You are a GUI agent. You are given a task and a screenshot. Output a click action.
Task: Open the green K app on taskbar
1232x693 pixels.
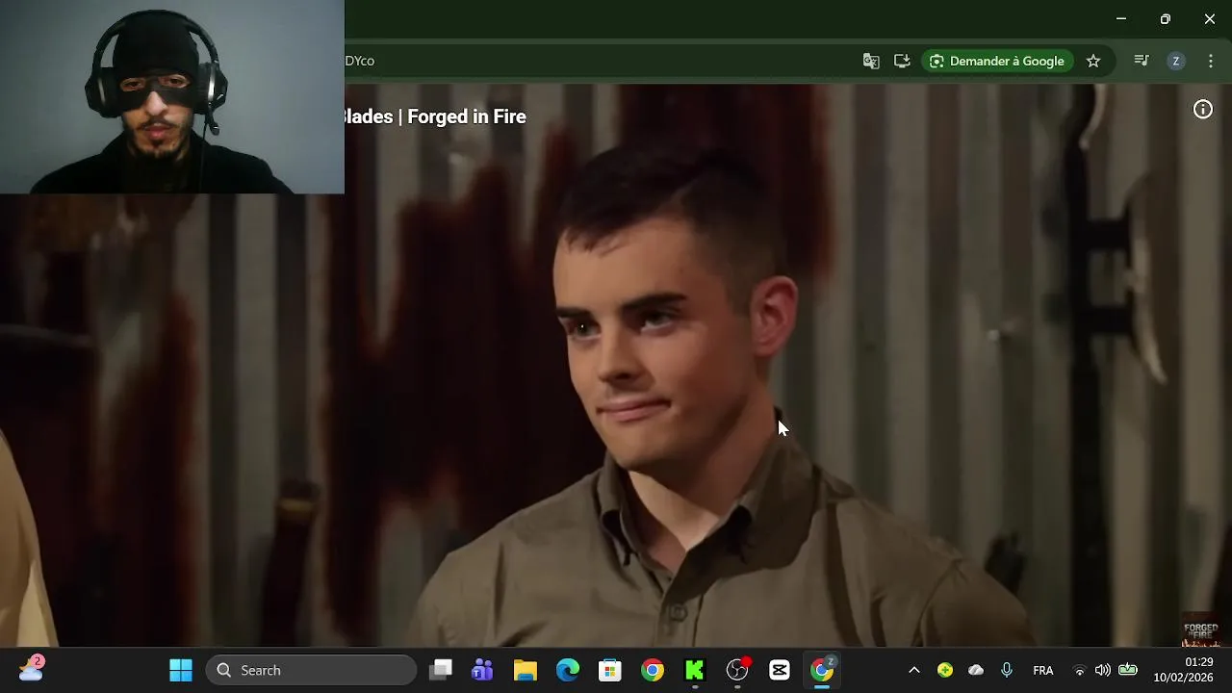click(695, 670)
